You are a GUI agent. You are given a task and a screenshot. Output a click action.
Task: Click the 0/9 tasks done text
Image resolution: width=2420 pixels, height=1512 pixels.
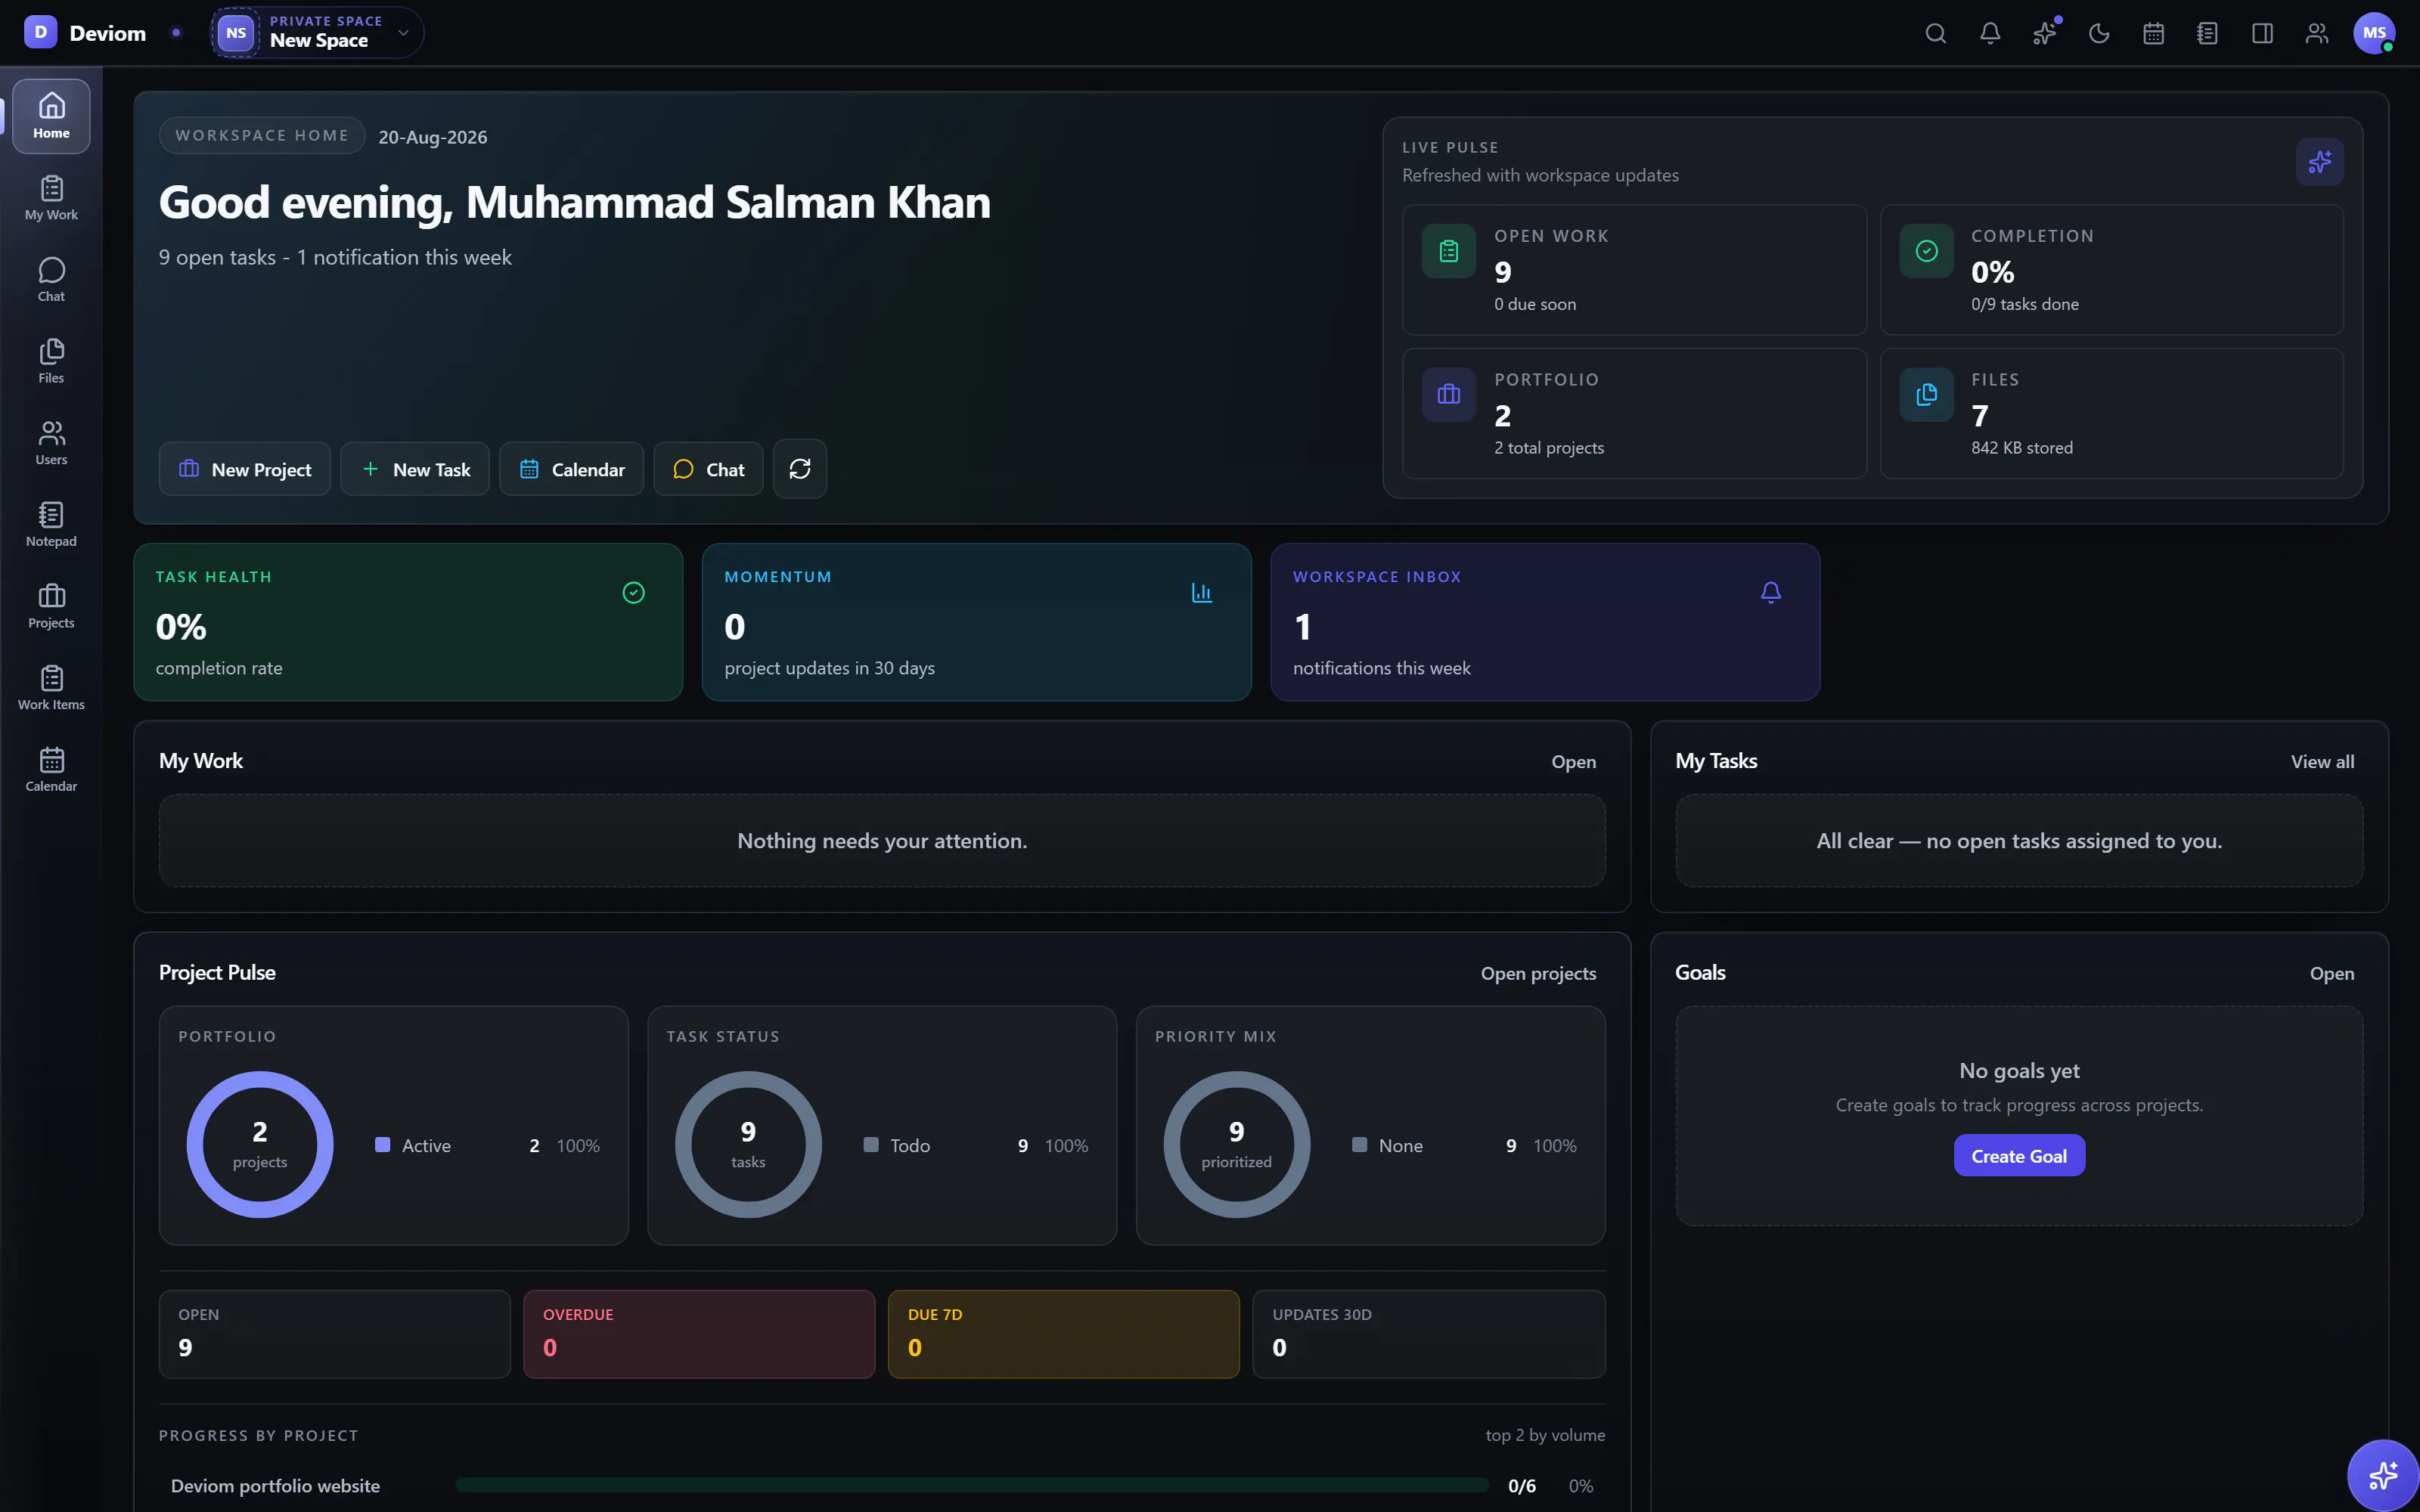coord(2024,304)
